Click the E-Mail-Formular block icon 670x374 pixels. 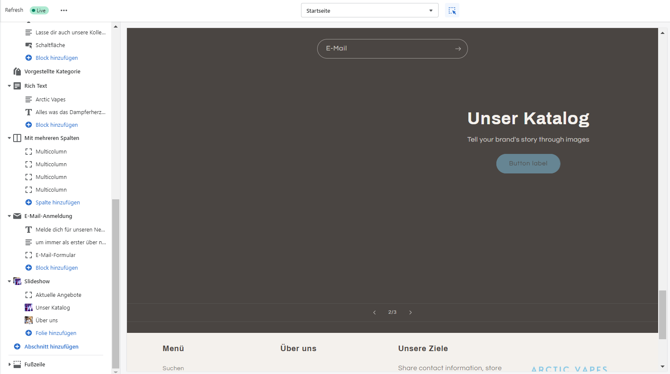point(28,255)
